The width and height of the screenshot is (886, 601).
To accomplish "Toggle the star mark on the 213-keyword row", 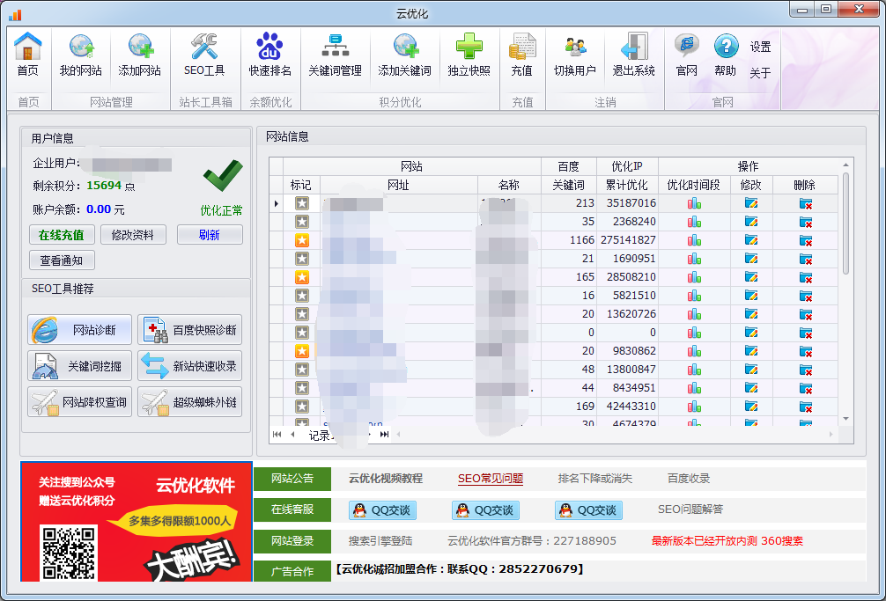I will [x=302, y=203].
